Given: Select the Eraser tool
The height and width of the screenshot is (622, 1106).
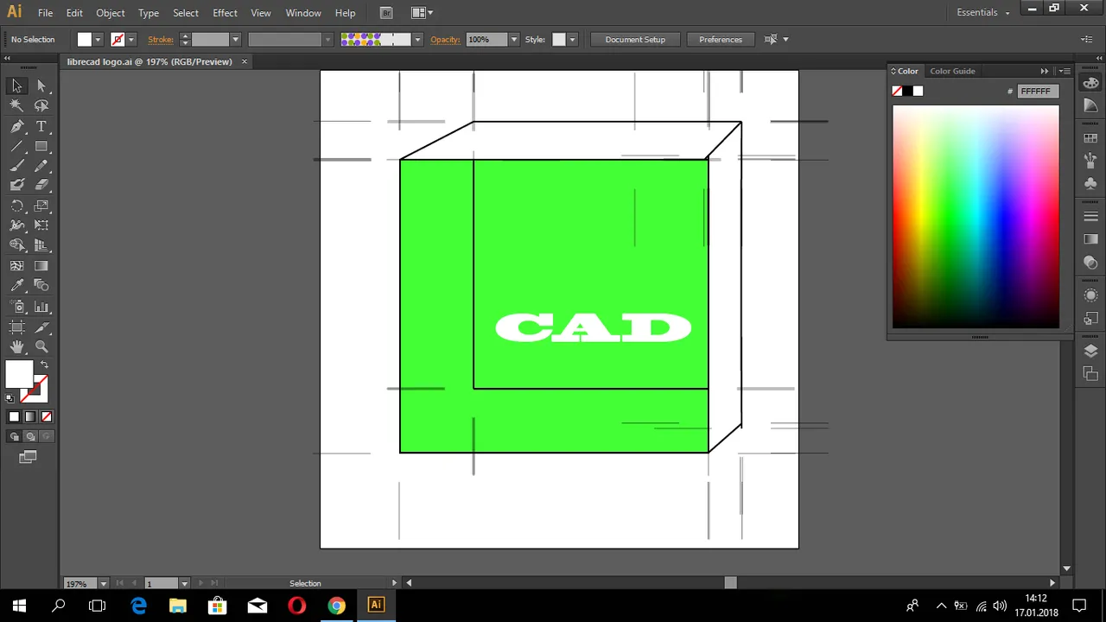Looking at the screenshot, I should coord(41,185).
